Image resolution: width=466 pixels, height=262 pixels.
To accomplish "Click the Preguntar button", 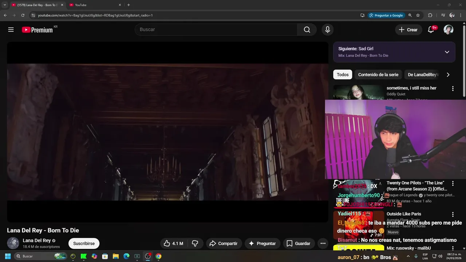I will tap(262, 243).
